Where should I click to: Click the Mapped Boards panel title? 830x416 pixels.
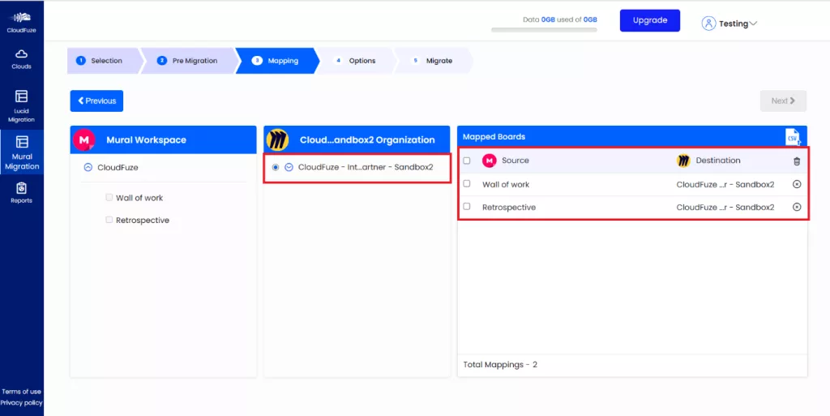[x=494, y=136]
